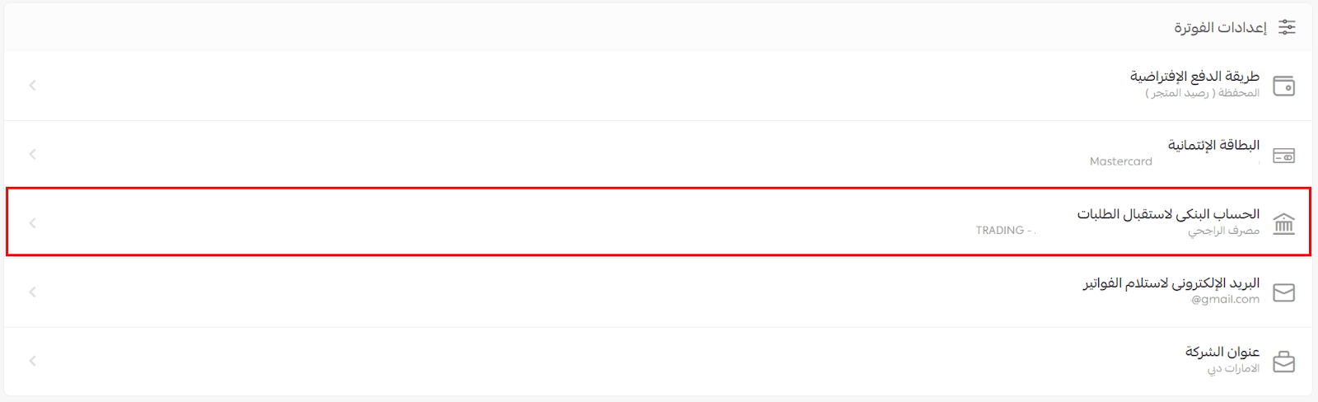Expand the chevron on the bank account row
The width and height of the screenshot is (1318, 402).
(x=33, y=222)
